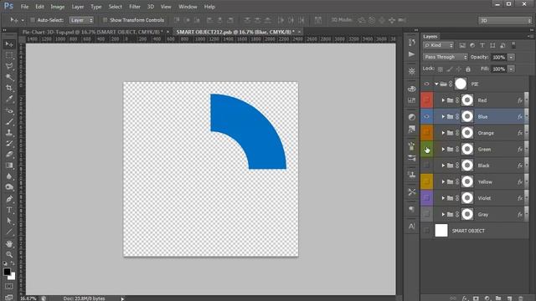Viewport: 536px width, 301px height.
Task: Filter layers by pixel layers icon
Action: coord(462,45)
